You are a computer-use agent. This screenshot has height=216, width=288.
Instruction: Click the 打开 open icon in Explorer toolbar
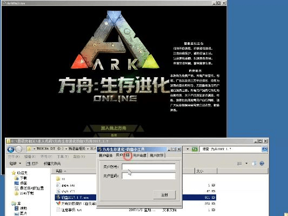point(28,163)
